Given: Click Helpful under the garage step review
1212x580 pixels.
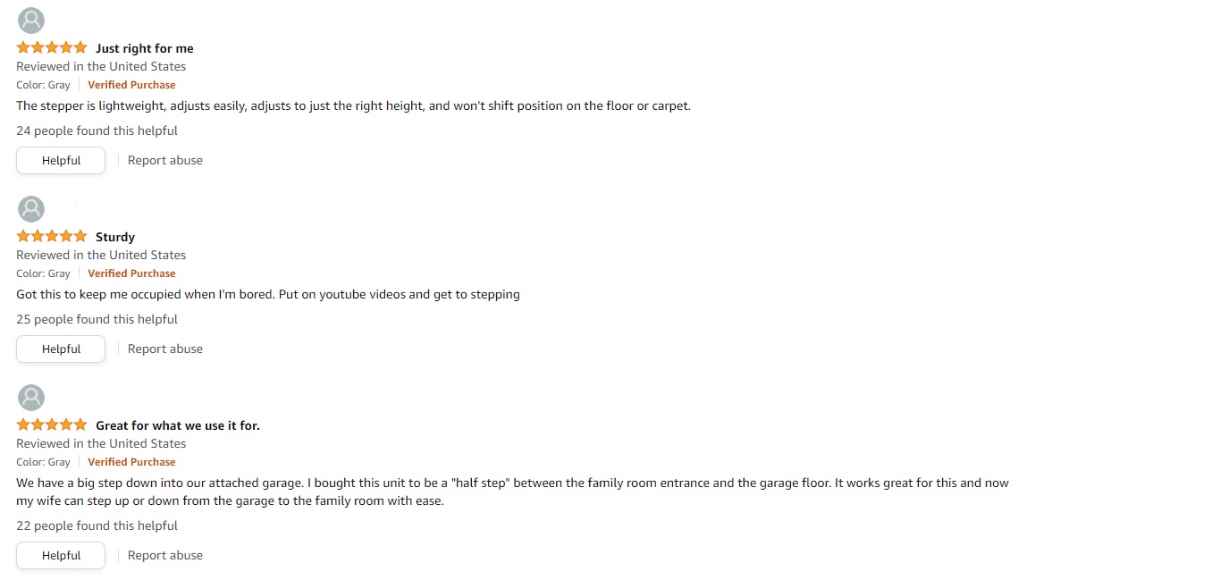Looking at the screenshot, I should coord(61,556).
